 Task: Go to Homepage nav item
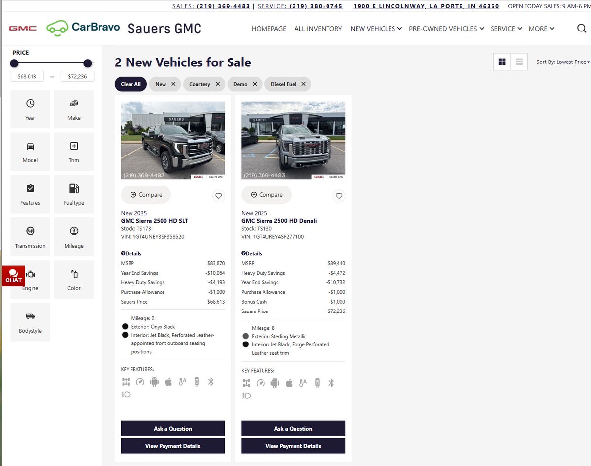pyautogui.click(x=269, y=29)
